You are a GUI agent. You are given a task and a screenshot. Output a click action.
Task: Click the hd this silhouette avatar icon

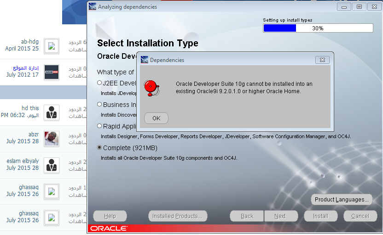[x=52, y=112]
